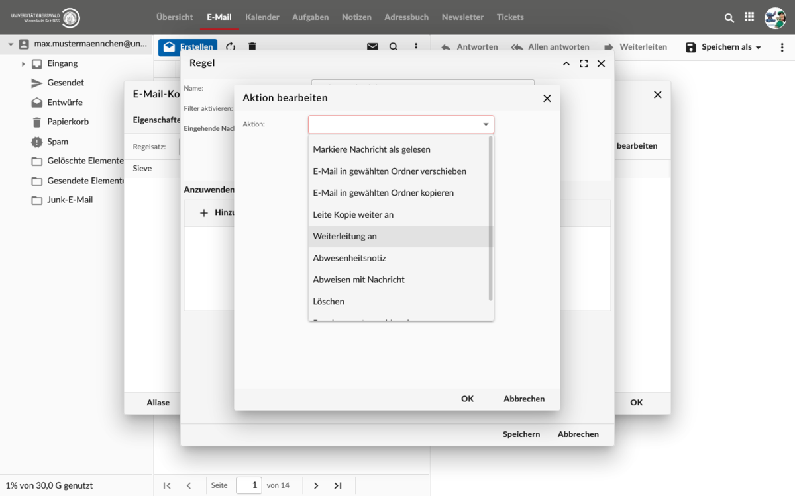Open the Aktion dropdown arrow
The image size is (795, 496).
[486, 124]
